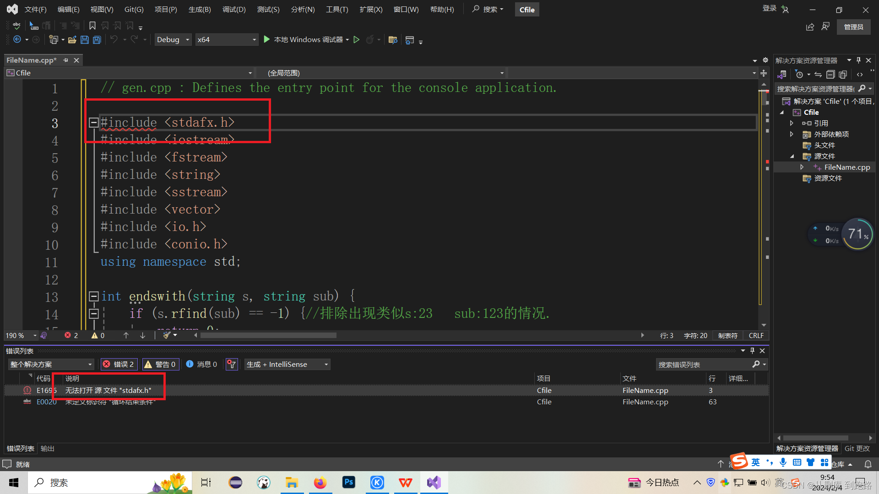Click the sync with active document icon
The width and height of the screenshot is (879, 494).
point(818,75)
